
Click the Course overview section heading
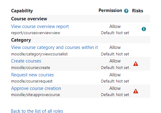[x=29, y=19]
